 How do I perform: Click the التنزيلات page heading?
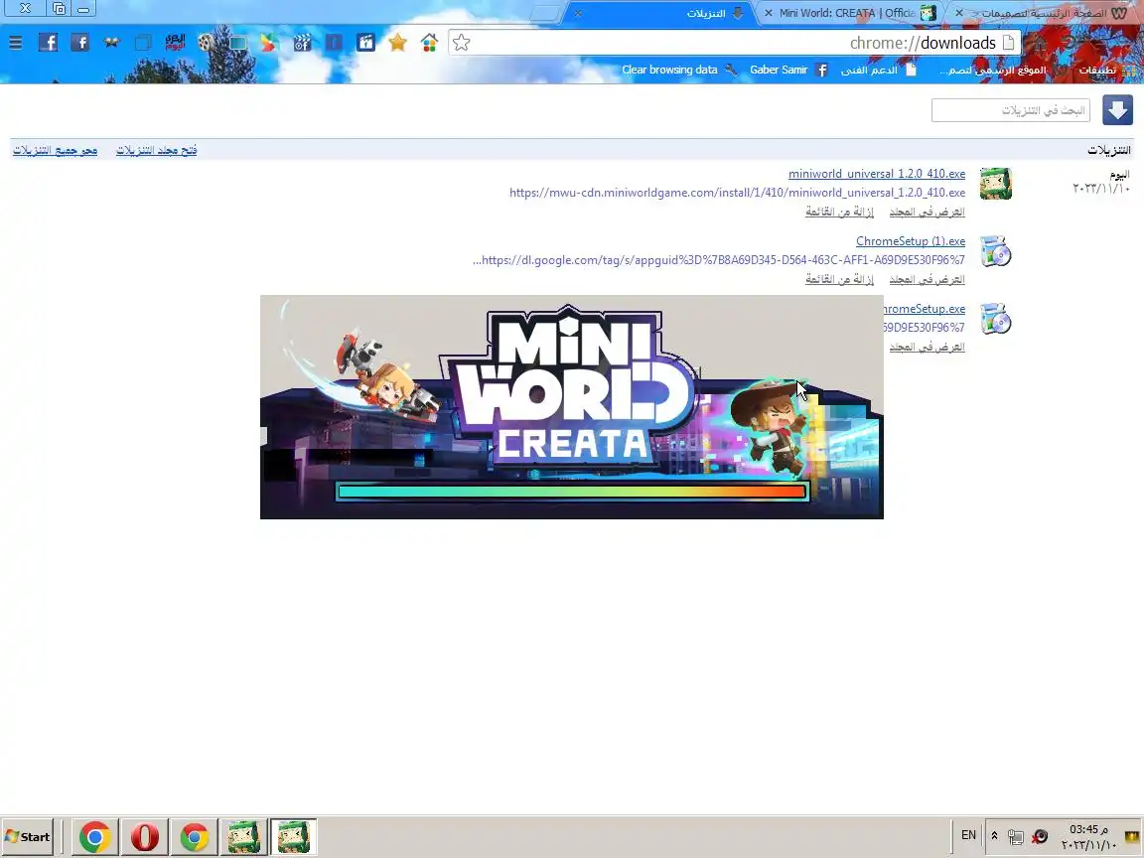[1108, 150]
